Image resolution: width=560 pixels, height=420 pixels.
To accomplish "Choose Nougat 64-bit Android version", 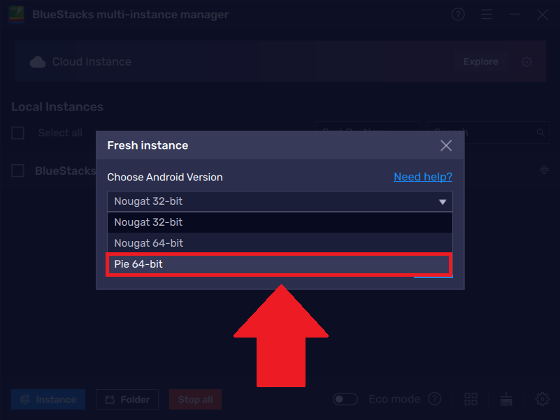I will 280,243.
